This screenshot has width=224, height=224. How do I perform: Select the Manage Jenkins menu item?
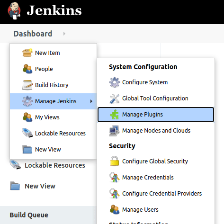click(54, 101)
